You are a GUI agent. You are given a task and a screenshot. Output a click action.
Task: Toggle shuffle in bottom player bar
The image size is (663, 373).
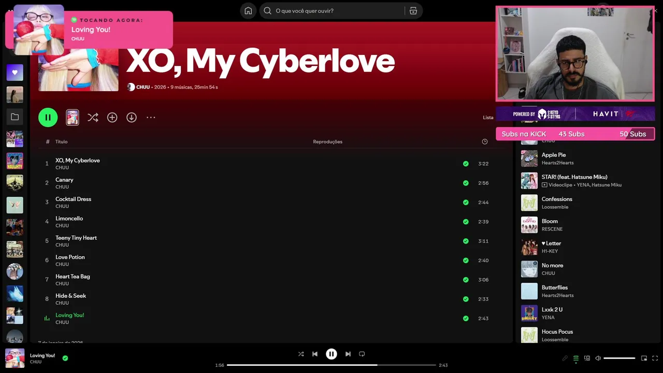point(301,354)
